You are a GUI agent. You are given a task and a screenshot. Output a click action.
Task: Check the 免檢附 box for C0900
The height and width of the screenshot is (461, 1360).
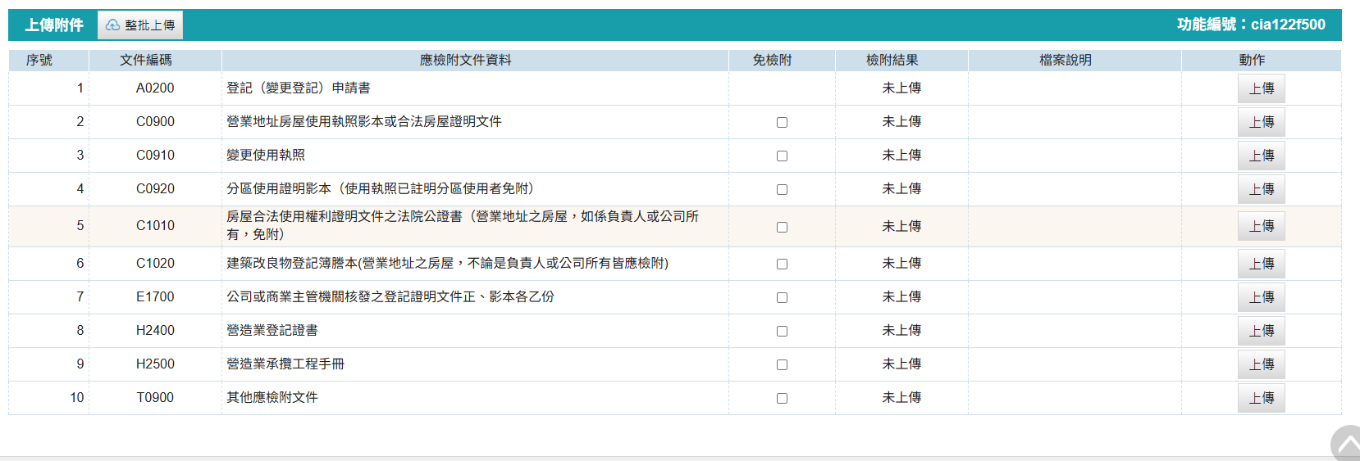coord(782,122)
